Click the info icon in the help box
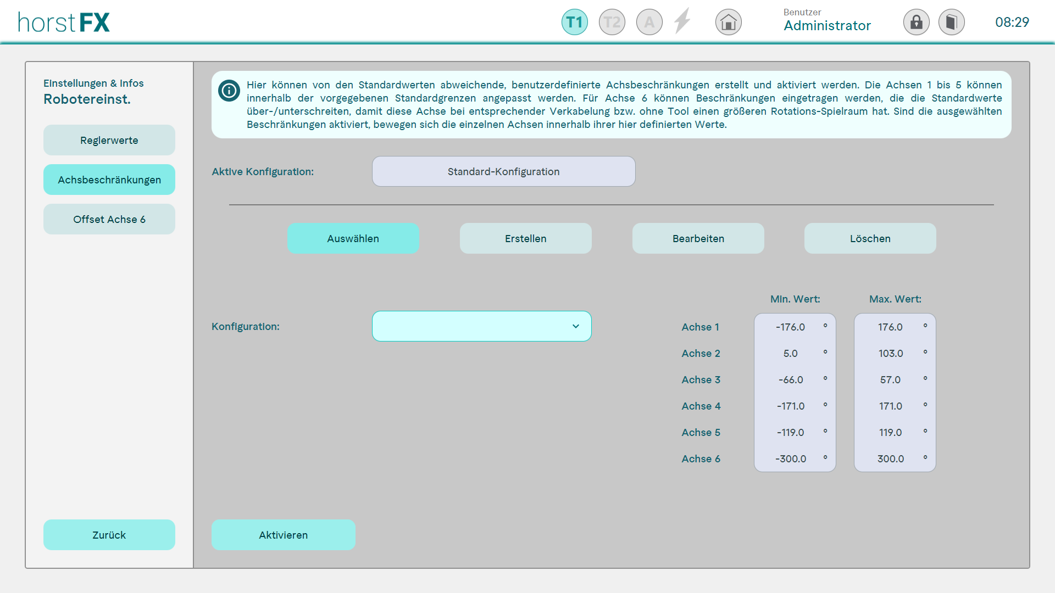The width and height of the screenshot is (1055, 593). (229, 91)
